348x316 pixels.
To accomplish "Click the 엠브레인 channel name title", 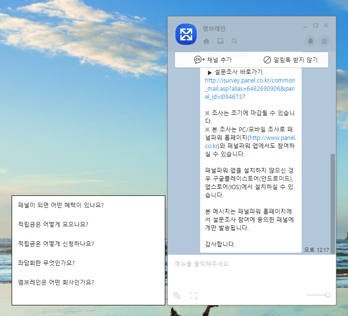I will [x=214, y=28].
